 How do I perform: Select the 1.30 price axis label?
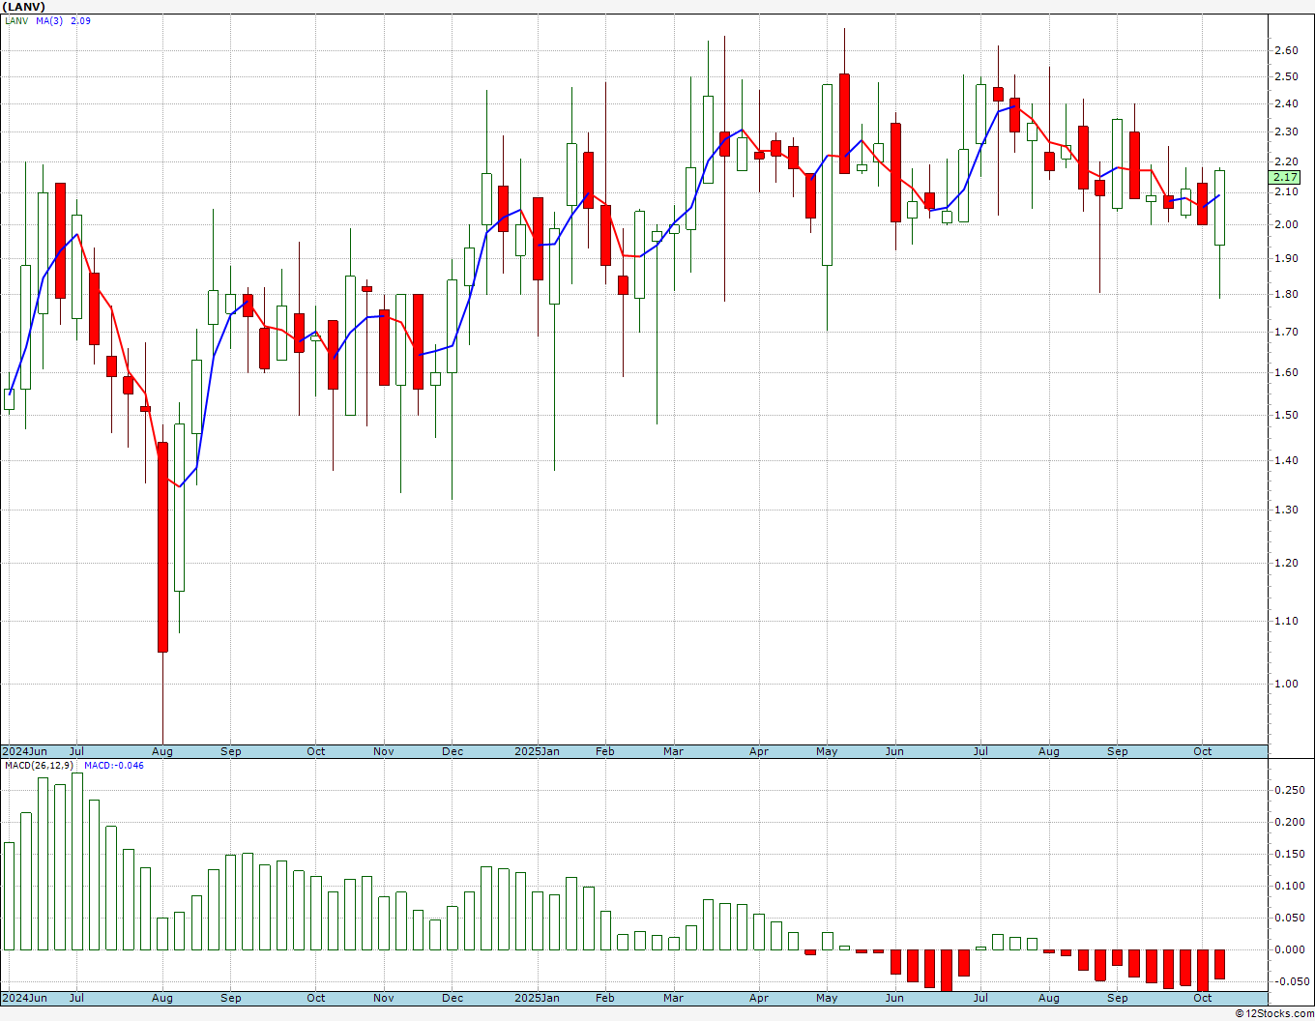tap(1286, 510)
